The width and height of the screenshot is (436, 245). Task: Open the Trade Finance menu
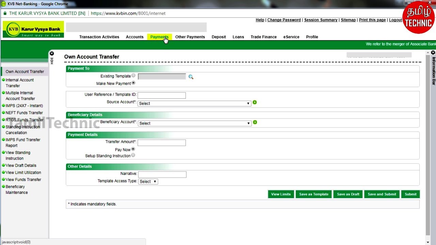point(264,37)
